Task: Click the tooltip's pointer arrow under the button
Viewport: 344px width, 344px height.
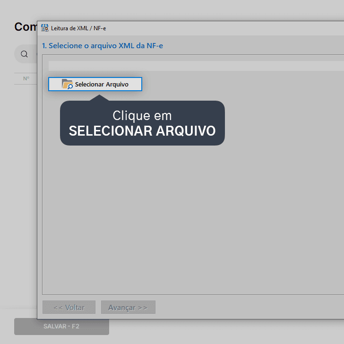Action: [99, 98]
